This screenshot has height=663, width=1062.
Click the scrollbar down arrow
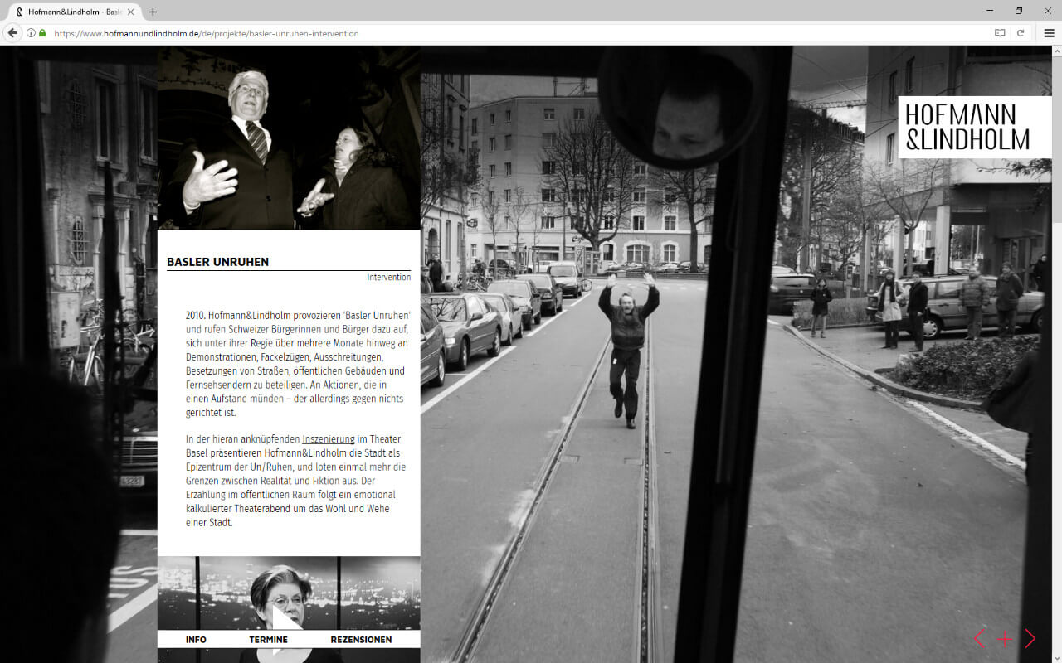pyautogui.click(x=1057, y=657)
